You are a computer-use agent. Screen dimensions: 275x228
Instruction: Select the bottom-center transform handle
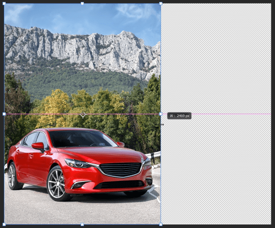point(82,224)
